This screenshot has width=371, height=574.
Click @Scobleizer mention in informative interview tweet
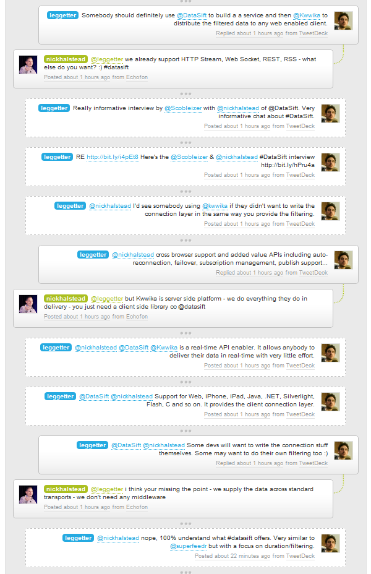183,108
